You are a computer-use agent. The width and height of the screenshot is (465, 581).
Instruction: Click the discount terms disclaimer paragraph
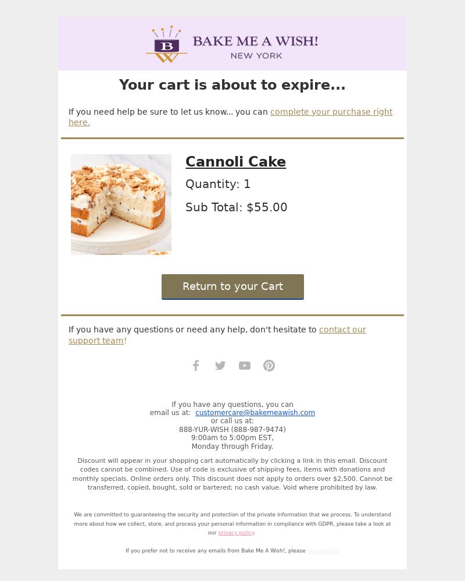click(x=233, y=474)
